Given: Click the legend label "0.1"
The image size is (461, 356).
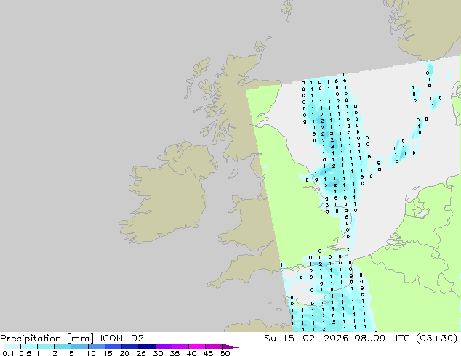Looking at the screenshot, I should (x=8, y=353).
